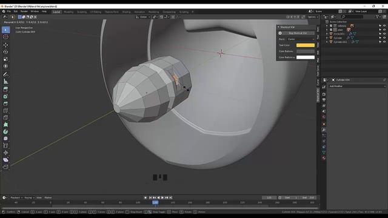The width and height of the screenshot is (388, 218).
Task: Select the Box Select tool
Action: (5, 30)
